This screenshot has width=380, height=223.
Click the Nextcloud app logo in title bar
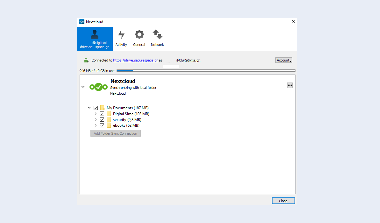pyautogui.click(x=82, y=22)
